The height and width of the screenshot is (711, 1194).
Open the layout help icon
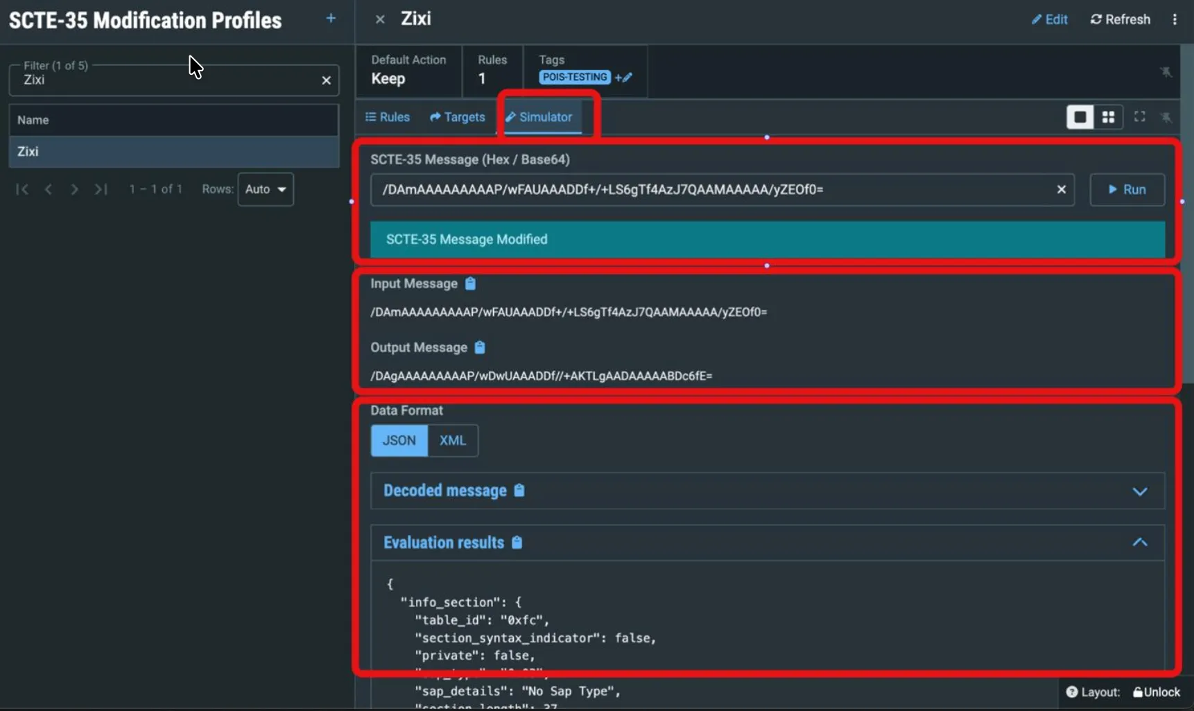[1071, 692]
